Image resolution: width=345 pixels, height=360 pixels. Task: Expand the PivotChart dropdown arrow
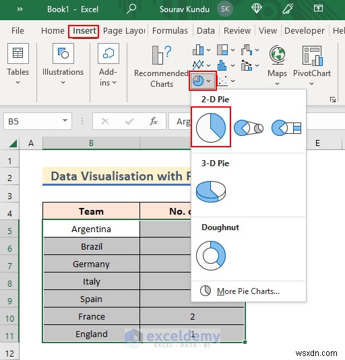tap(312, 83)
